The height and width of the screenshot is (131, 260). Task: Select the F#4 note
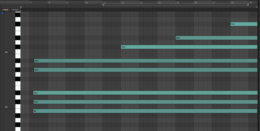(x=244, y=24)
